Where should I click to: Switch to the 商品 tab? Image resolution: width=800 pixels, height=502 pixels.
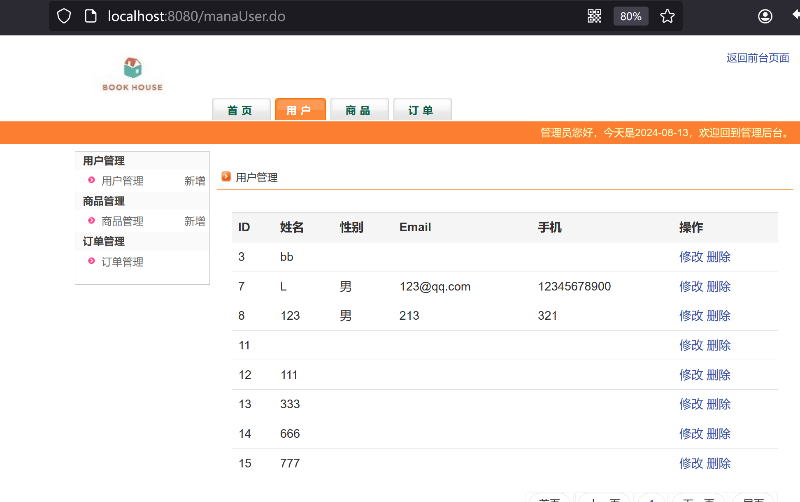(x=359, y=109)
